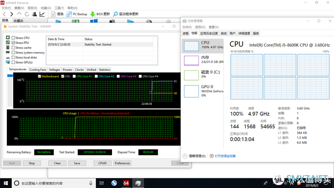Click the refresh icon in AIDA64 toolbar
This screenshot has height=188, width=334.
(x=27, y=14)
